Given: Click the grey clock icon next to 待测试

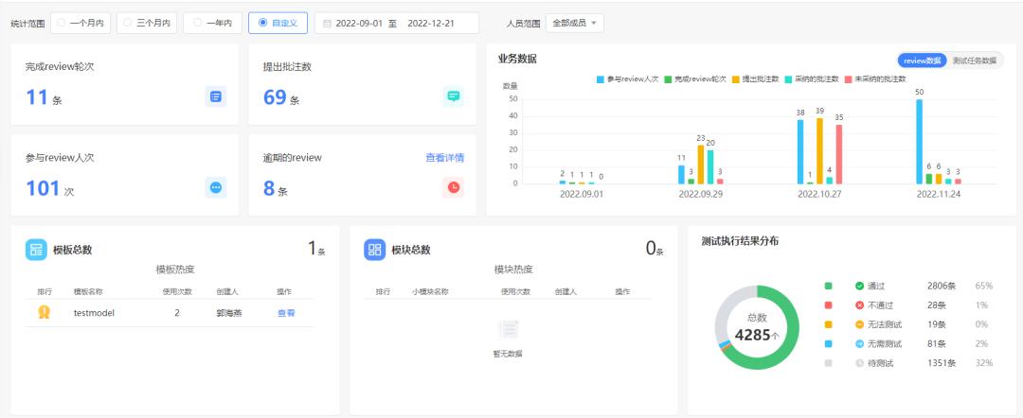Looking at the screenshot, I should [x=859, y=362].
